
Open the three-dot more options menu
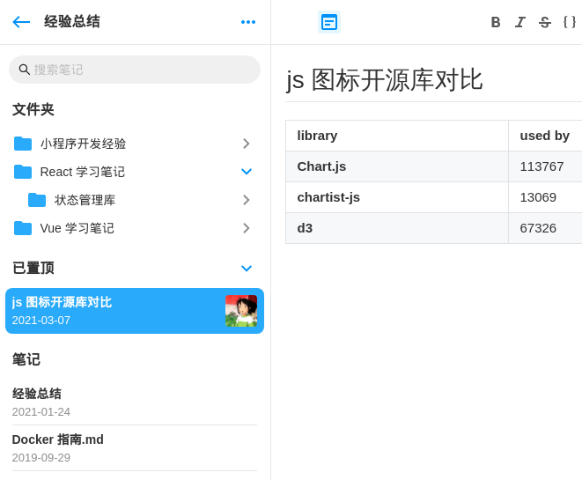click(x=248, y=22)
